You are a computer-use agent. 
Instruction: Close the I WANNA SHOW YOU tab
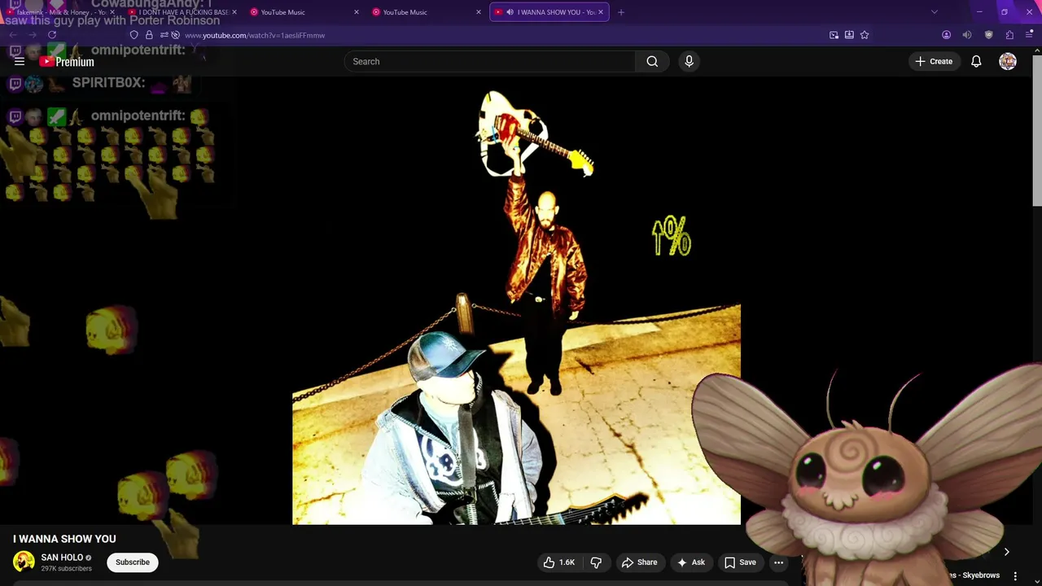[x=601, y=12]
